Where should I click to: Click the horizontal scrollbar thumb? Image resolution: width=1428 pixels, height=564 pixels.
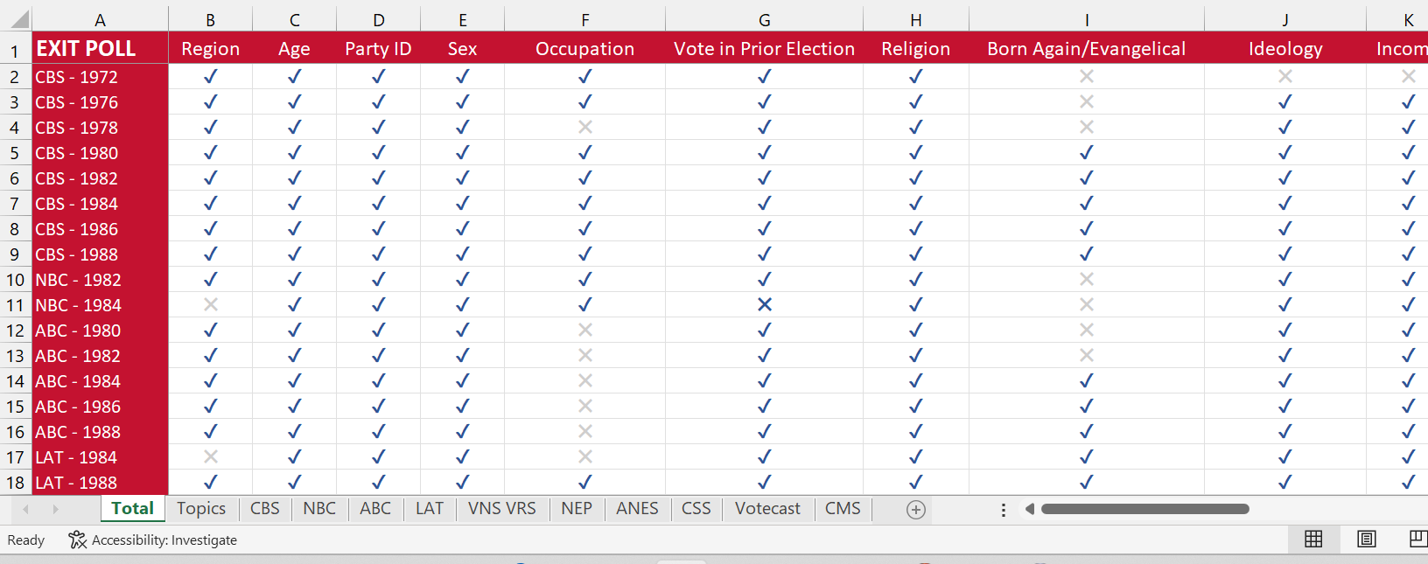tap(1144, 509)
